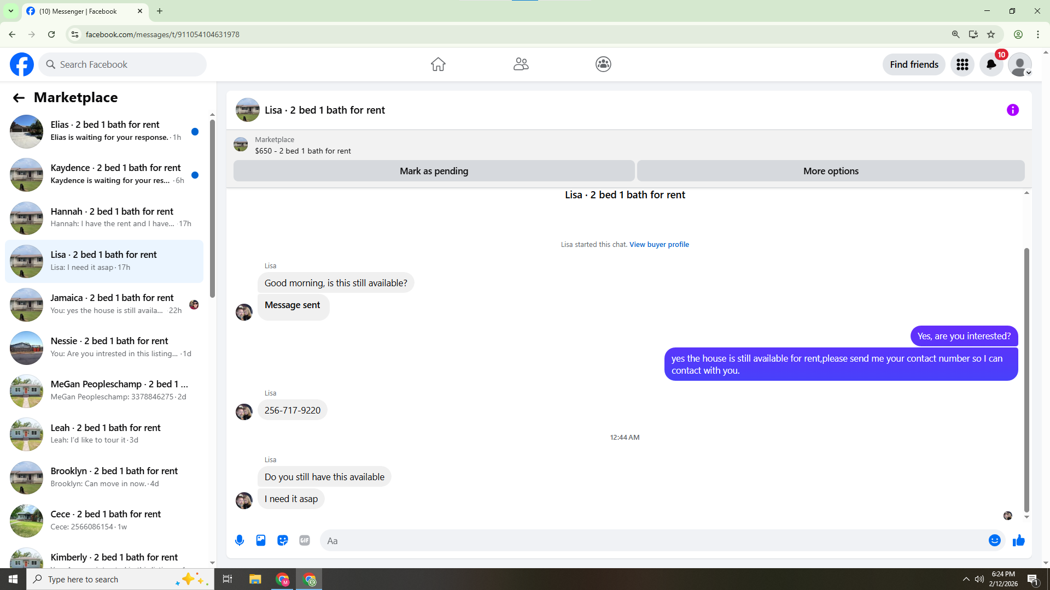
Task: Click the chat list scrollbar
Action: click(x=212, y=209)
